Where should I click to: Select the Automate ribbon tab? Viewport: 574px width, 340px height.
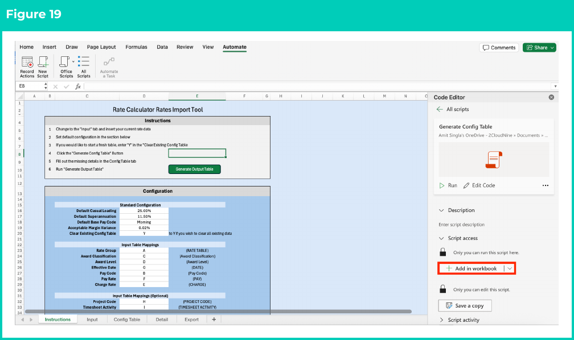[x=235, y=47]
